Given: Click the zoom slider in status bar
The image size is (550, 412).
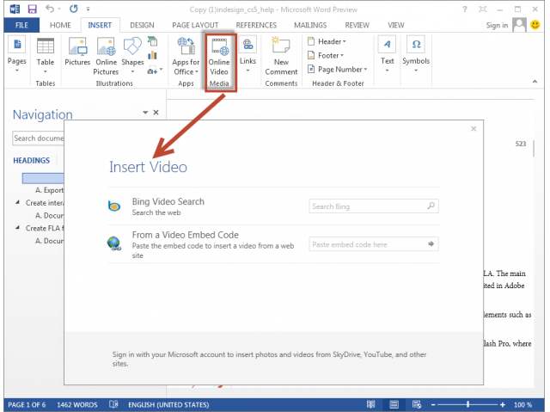Looking at the screenshot, I should click(x=467, y=404).
